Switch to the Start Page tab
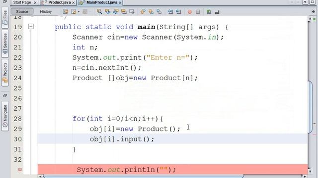This screenshot has height=178, width=318. [22, 2]
